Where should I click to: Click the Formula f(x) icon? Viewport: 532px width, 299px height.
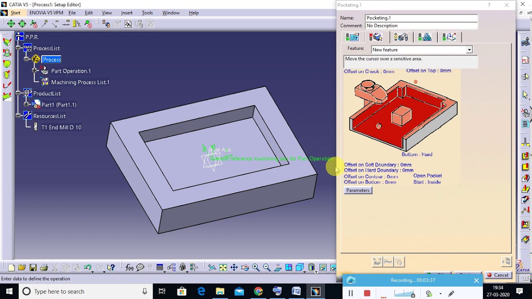(x=129, y=268)
